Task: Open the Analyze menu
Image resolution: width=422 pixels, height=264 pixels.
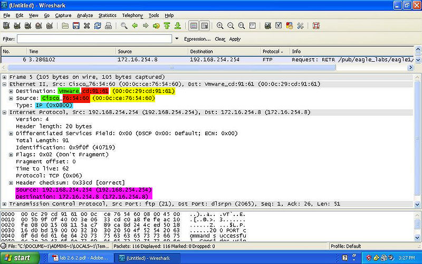Action: point(85,15)
